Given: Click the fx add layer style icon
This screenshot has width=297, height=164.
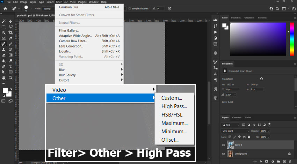Looking at the screenshot, I should 261,162.
